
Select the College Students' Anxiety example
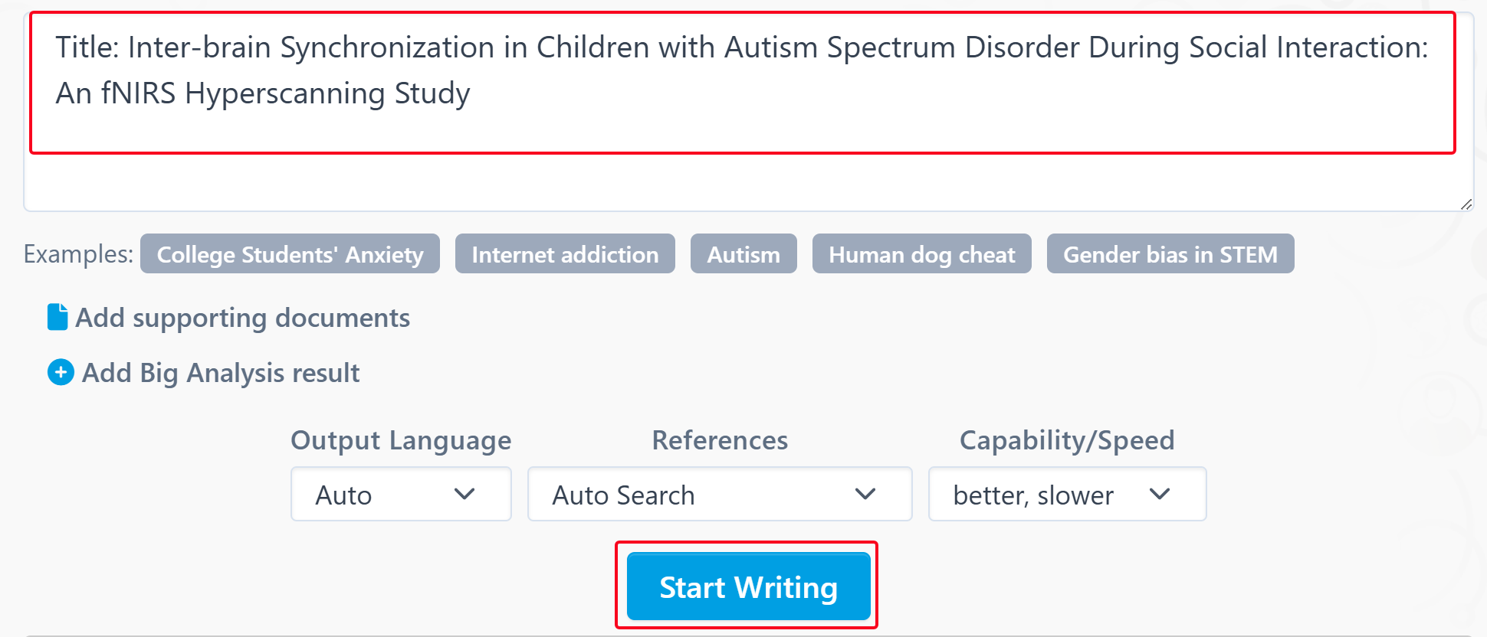(290, 254)
